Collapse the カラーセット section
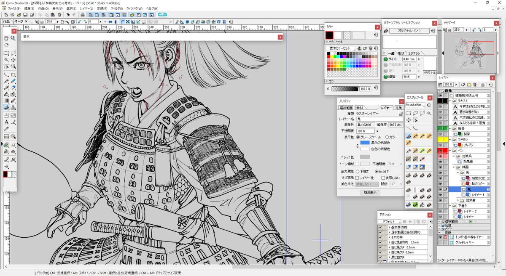506x276 pixels. click(x=327, y=42)
